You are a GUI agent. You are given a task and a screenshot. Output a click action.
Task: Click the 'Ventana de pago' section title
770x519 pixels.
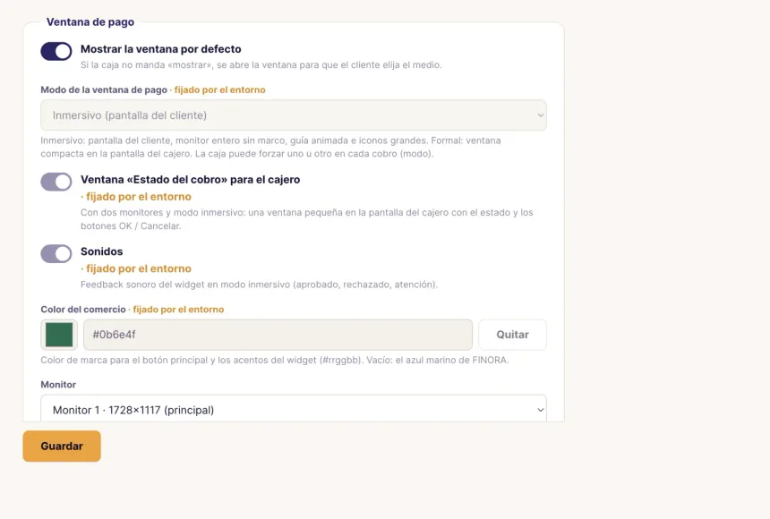coord(90,22)
